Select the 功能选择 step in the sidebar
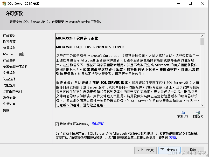The image size is (209, 157). (9, 79)
